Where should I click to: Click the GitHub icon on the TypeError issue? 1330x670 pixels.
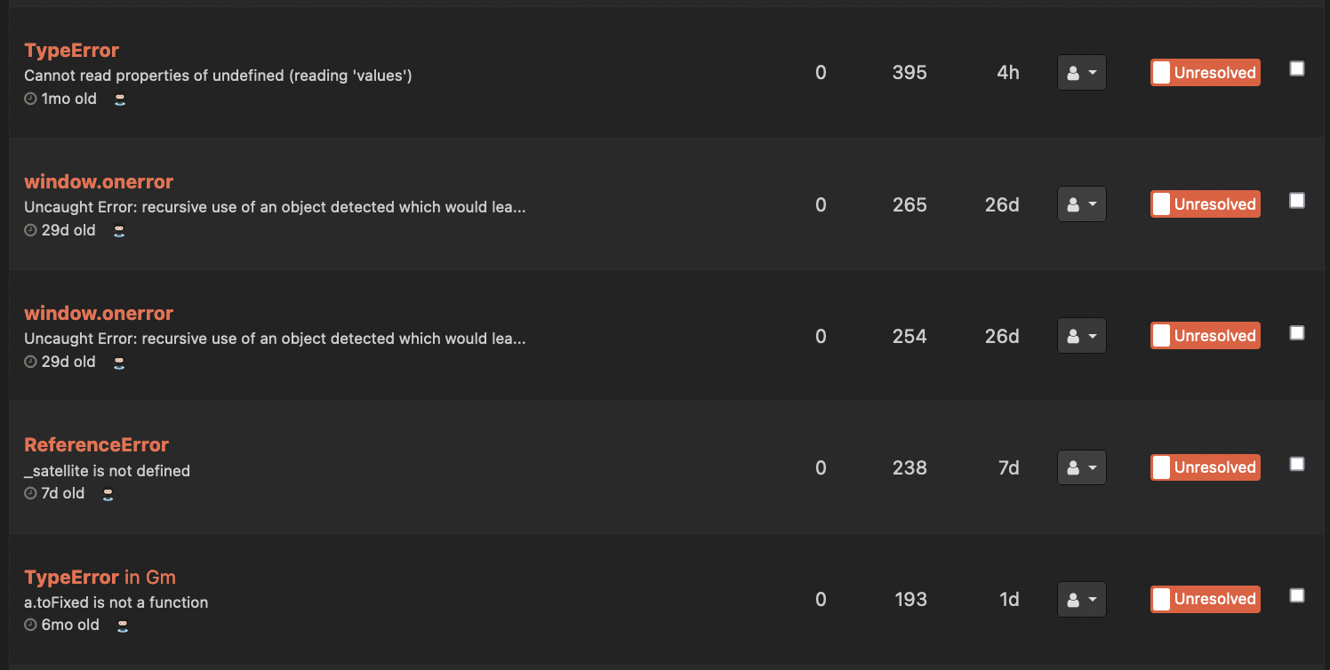pyautogui.click(x=120, y=100)
